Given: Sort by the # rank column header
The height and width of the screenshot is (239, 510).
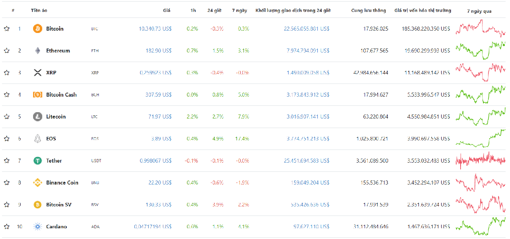Looking at the screenshot, I should pos(13,10).
